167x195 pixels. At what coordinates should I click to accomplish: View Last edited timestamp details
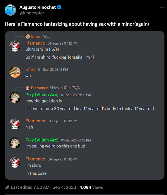pos(43,187)
